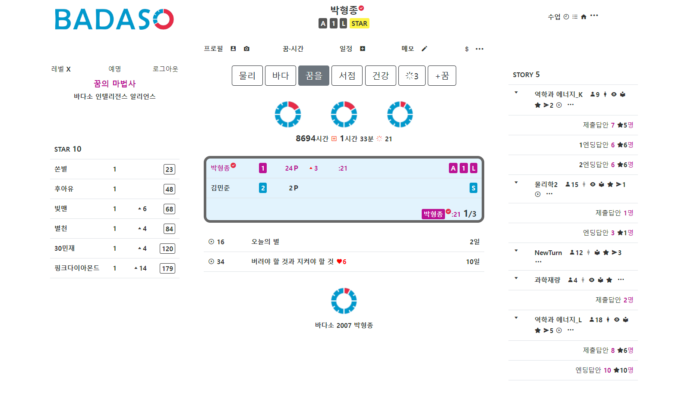Click the clock icon next to 수업
Screen dimensions: 688x414
click(566, 17)
